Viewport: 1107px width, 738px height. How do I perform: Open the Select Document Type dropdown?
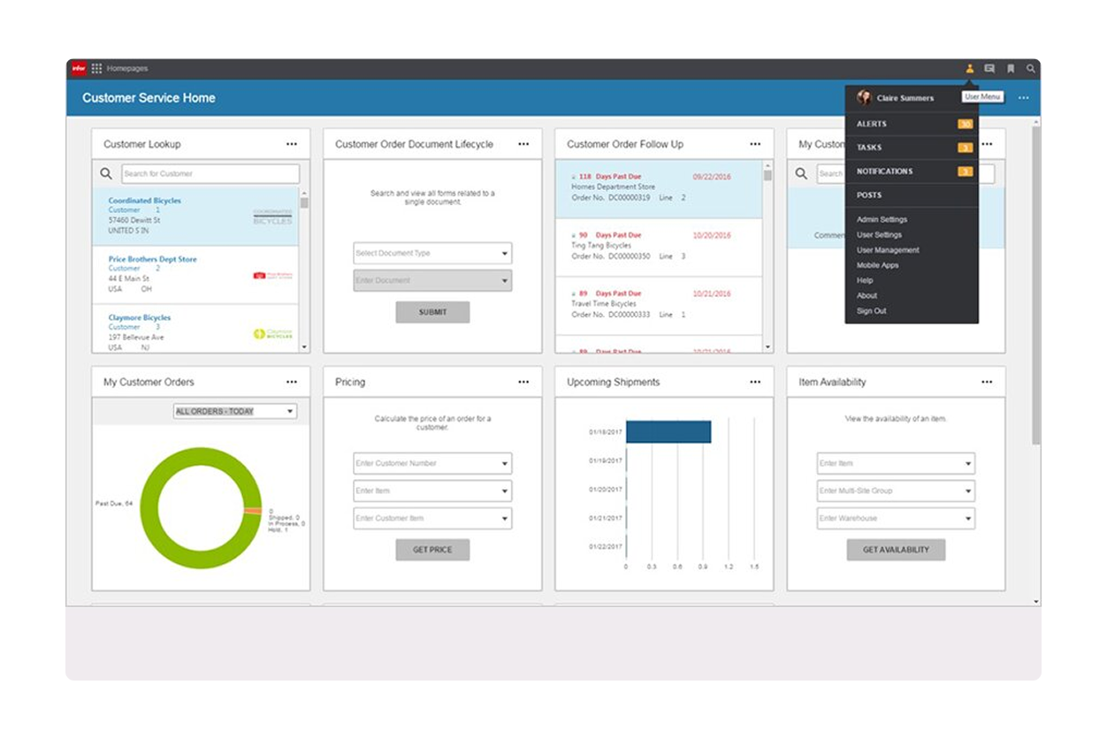click(x=431, y=253)
